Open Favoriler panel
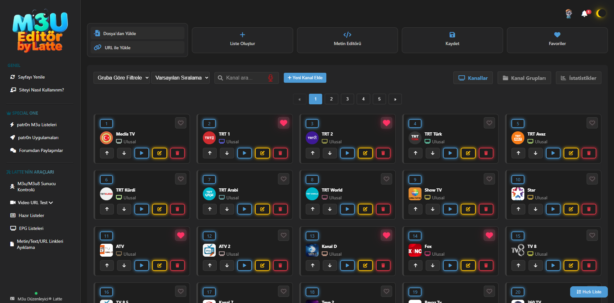614x303 pixels. (557, 40)
